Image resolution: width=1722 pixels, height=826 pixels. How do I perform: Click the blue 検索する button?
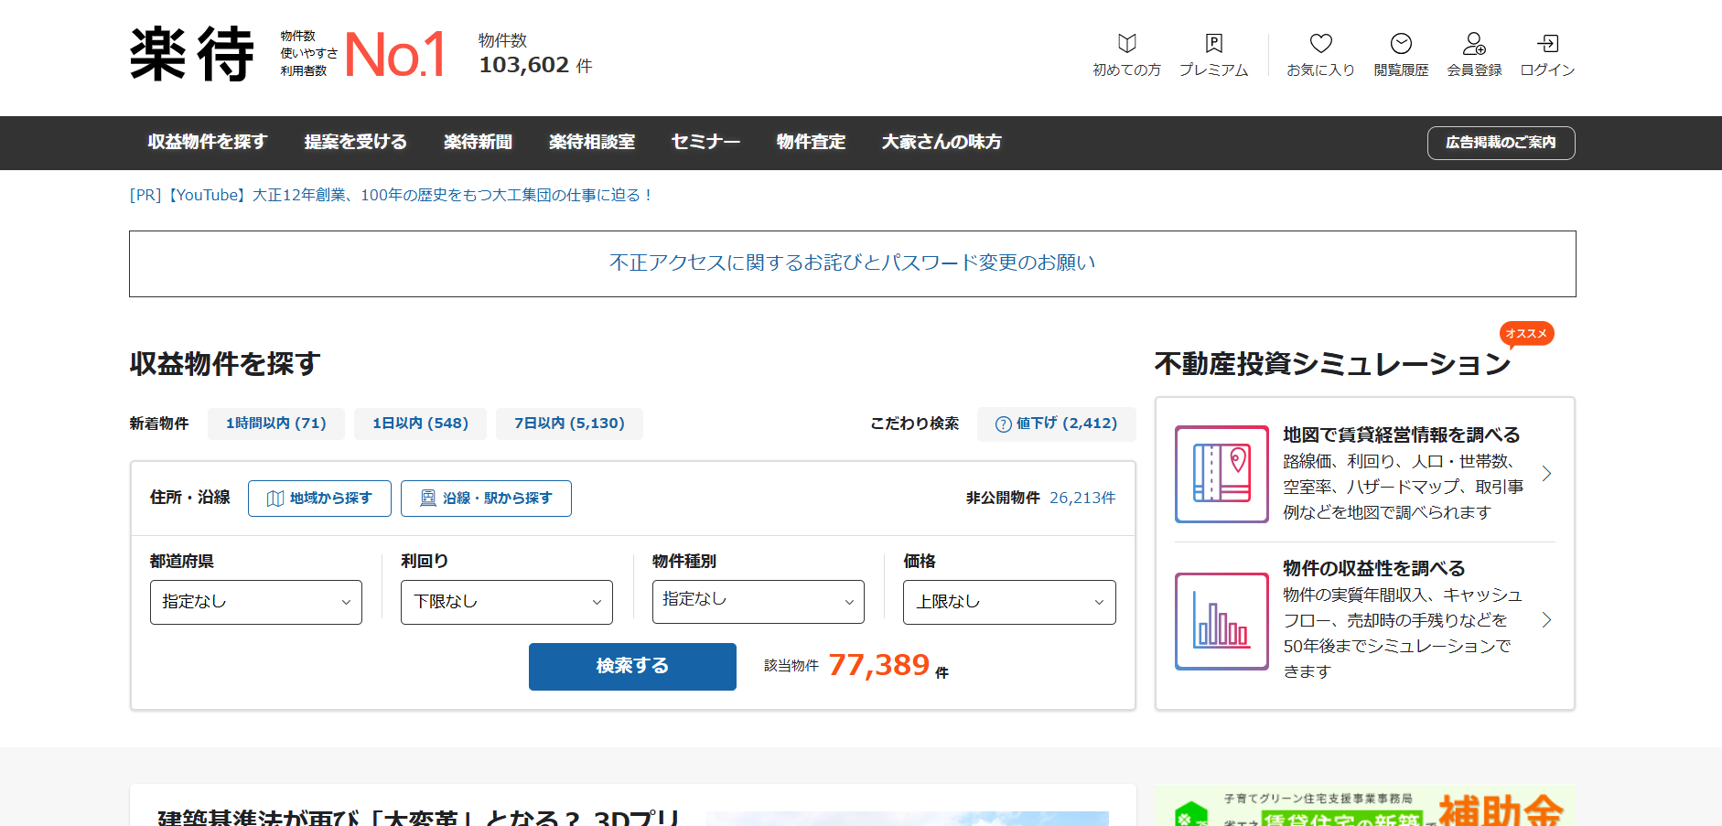[x=632, y=667]
